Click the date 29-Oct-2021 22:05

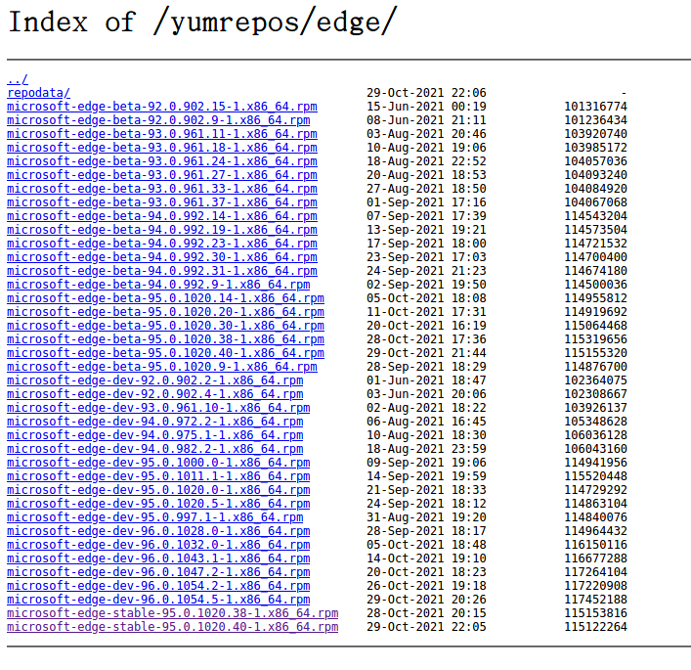tap(426, 626)
